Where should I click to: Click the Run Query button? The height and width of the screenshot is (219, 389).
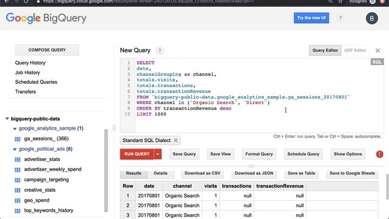[x=137, y=154]
